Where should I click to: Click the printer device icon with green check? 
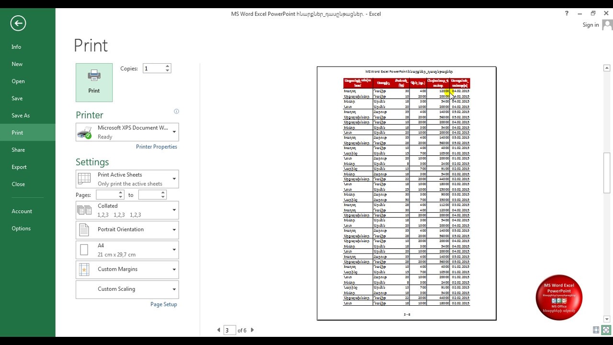(85, 133)
